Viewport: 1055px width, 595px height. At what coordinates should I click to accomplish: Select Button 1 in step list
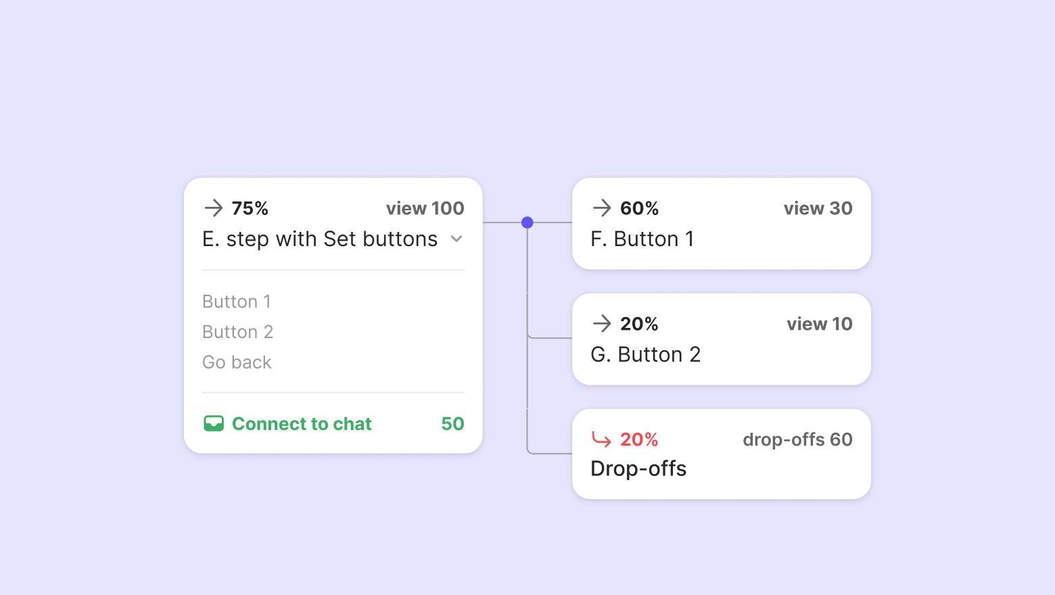237,302
